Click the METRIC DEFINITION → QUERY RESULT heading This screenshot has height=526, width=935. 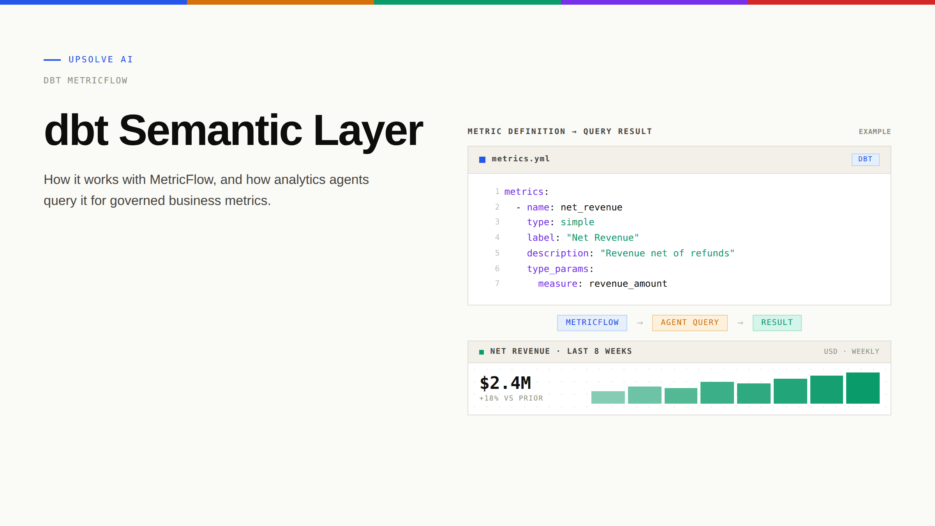click(x=559, y=132)
